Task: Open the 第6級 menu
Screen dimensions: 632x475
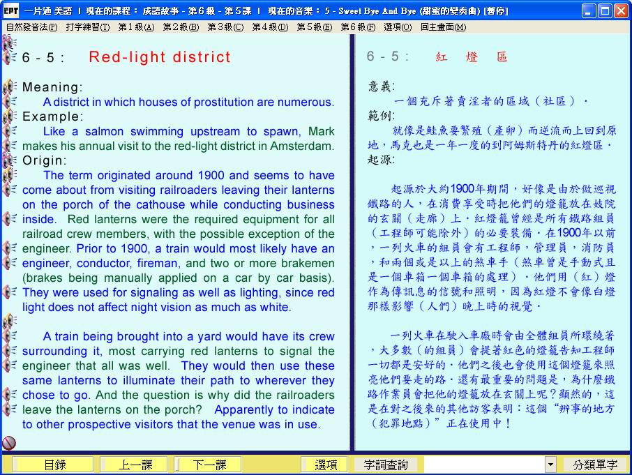Action: click(x=357, y=27)
